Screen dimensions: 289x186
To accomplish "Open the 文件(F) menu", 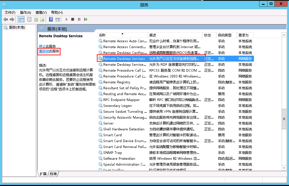I will click(10, 12).
